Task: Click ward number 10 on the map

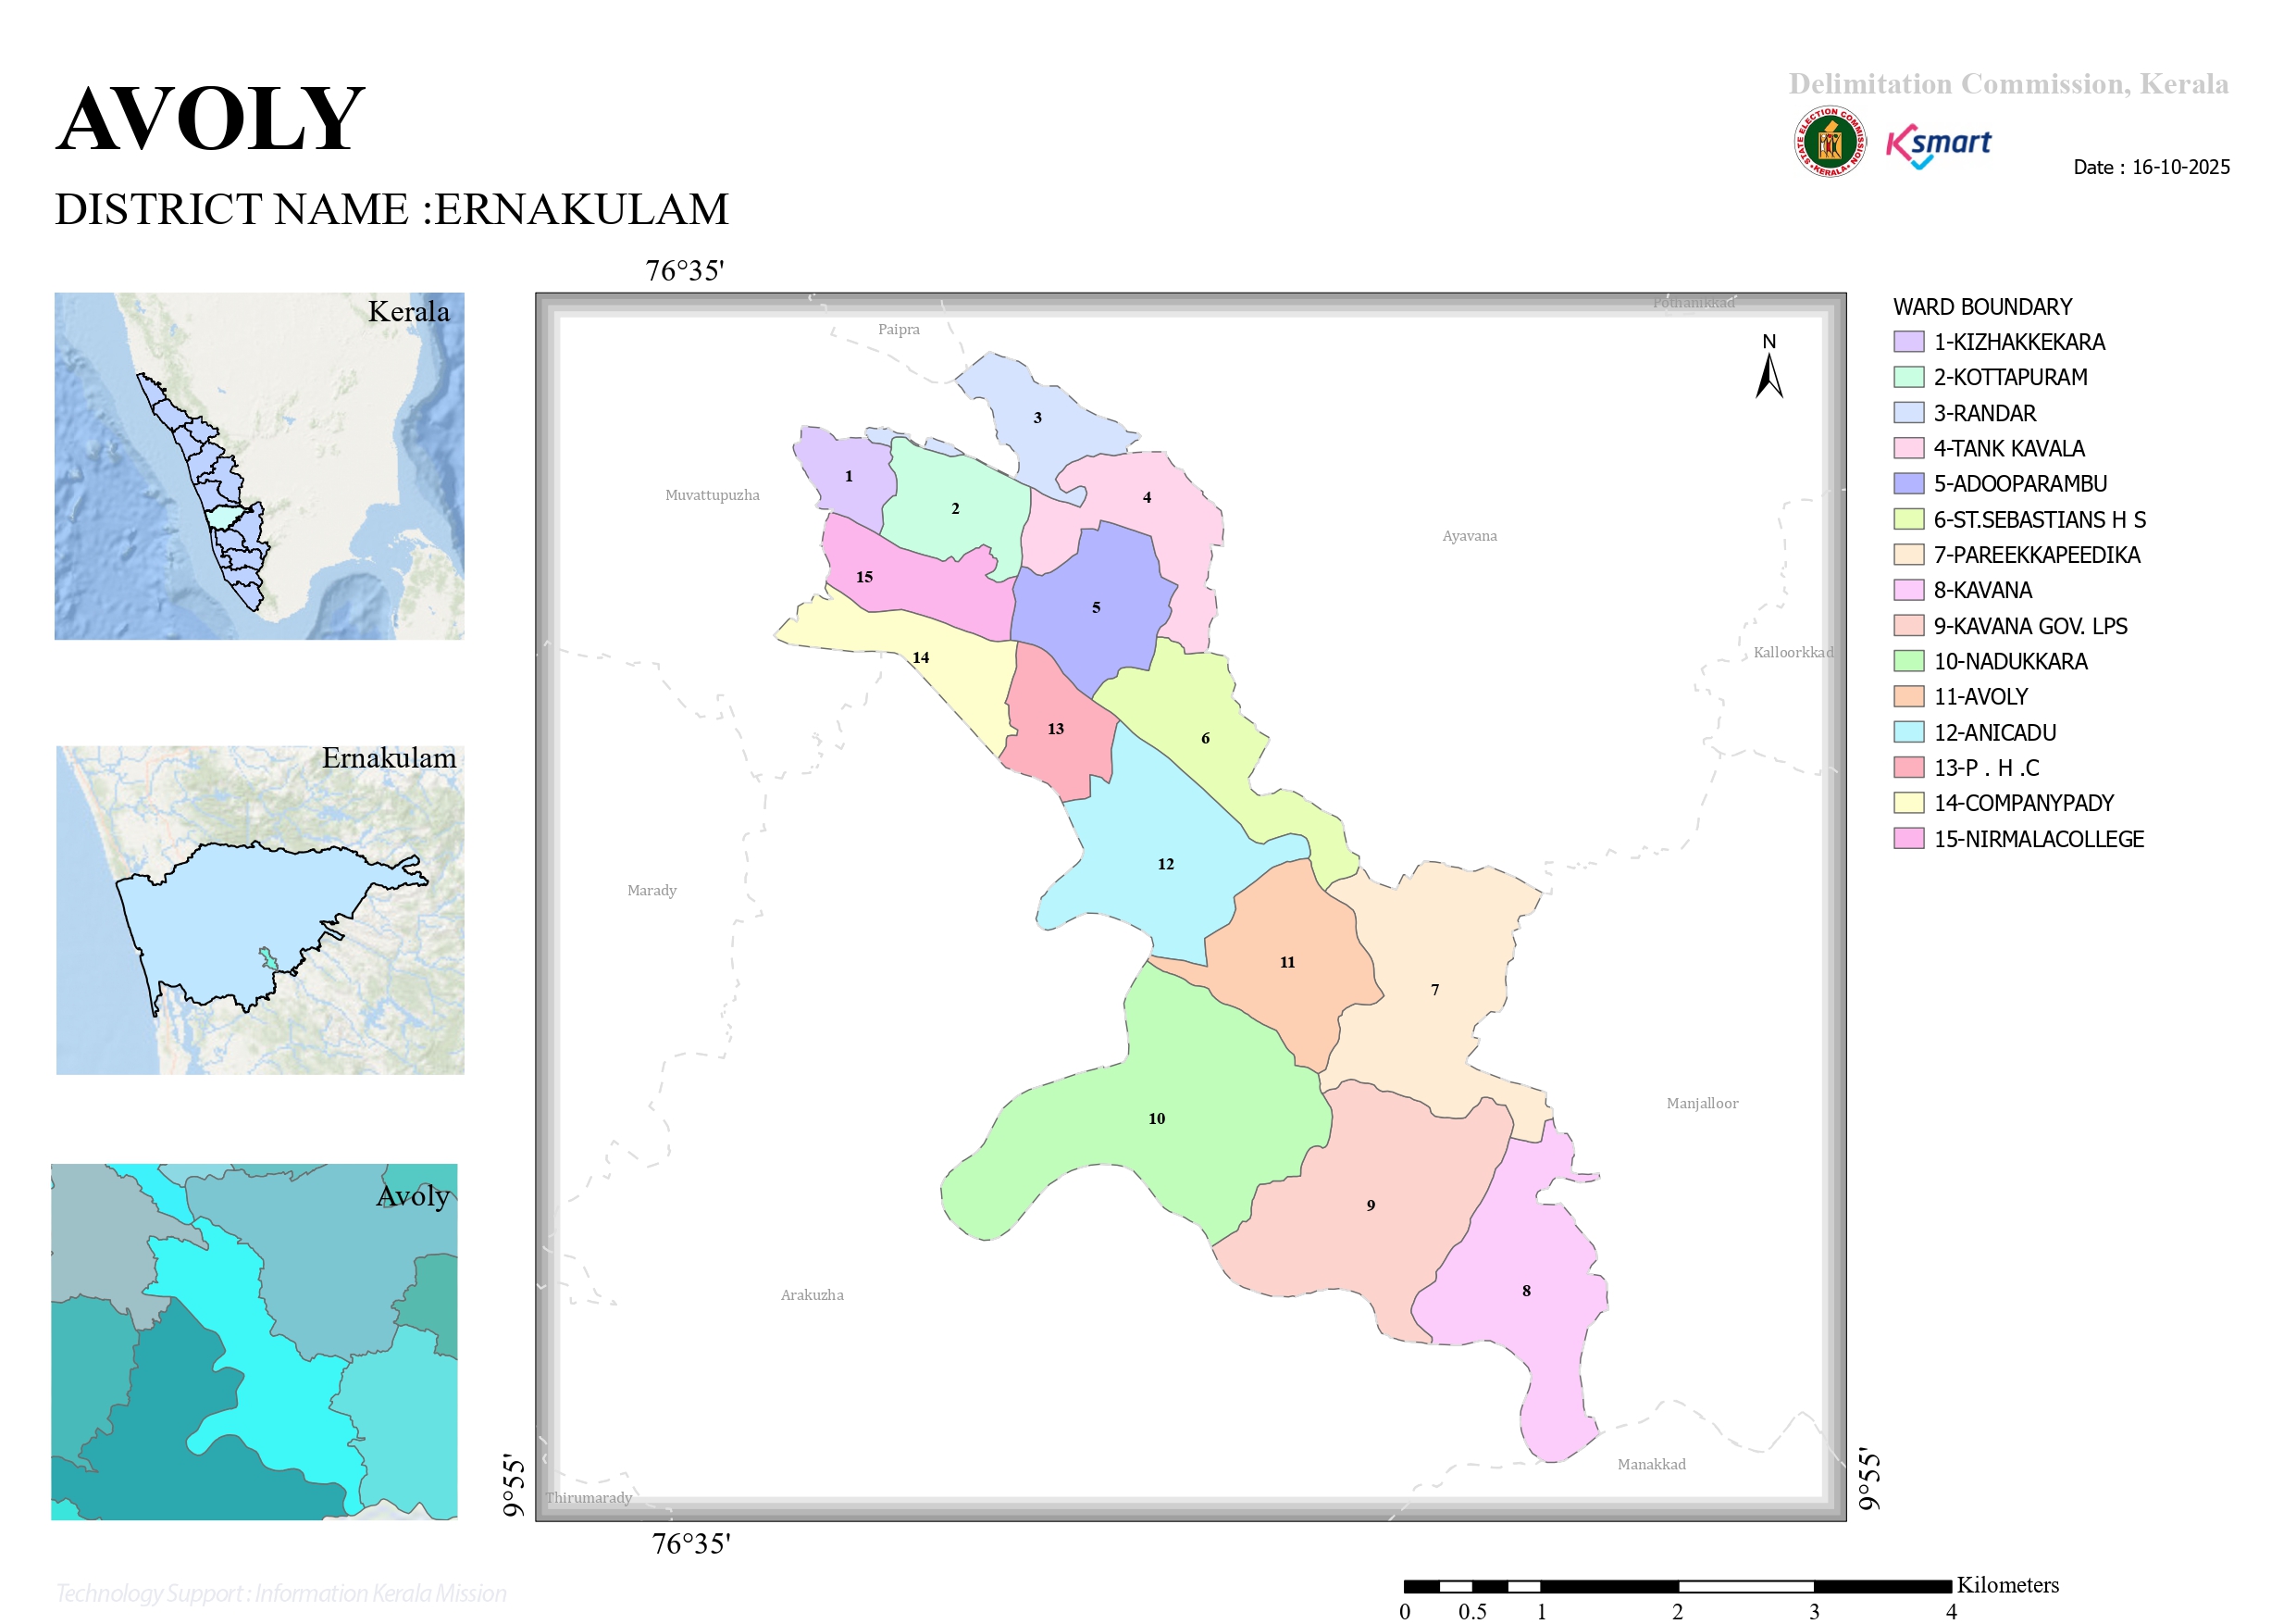Action: pos(1157,1118)
